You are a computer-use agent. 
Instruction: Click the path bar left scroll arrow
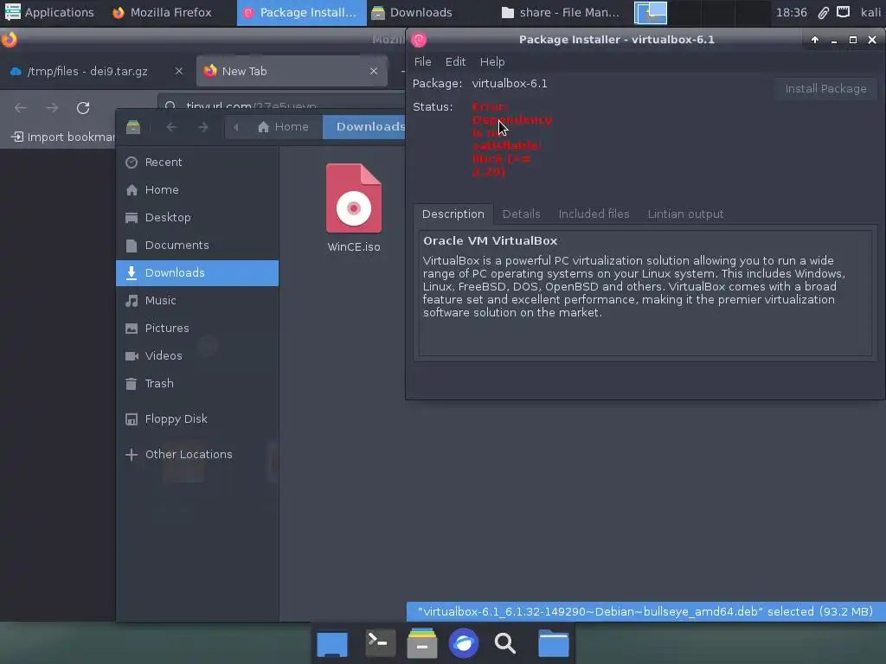click(x=236, y=127)
